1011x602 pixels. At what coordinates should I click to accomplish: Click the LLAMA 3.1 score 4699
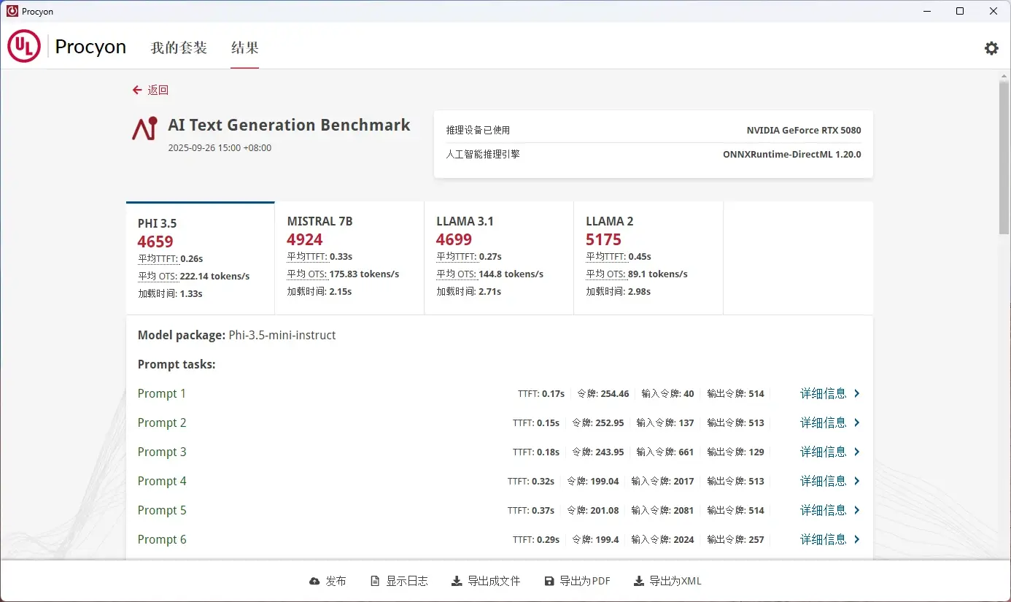click(x=454, y=239)
